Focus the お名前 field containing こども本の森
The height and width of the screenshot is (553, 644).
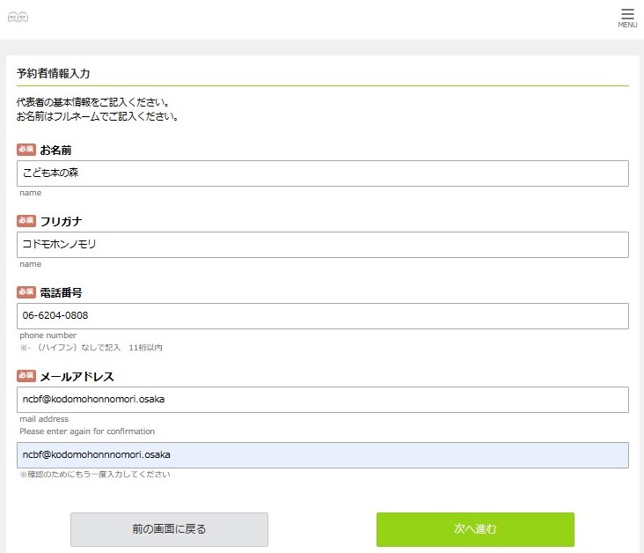322,173
